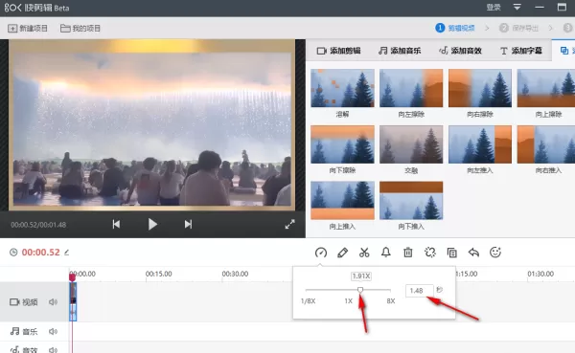Select the 溶解 dissolve transition

(x=342, y=88)
